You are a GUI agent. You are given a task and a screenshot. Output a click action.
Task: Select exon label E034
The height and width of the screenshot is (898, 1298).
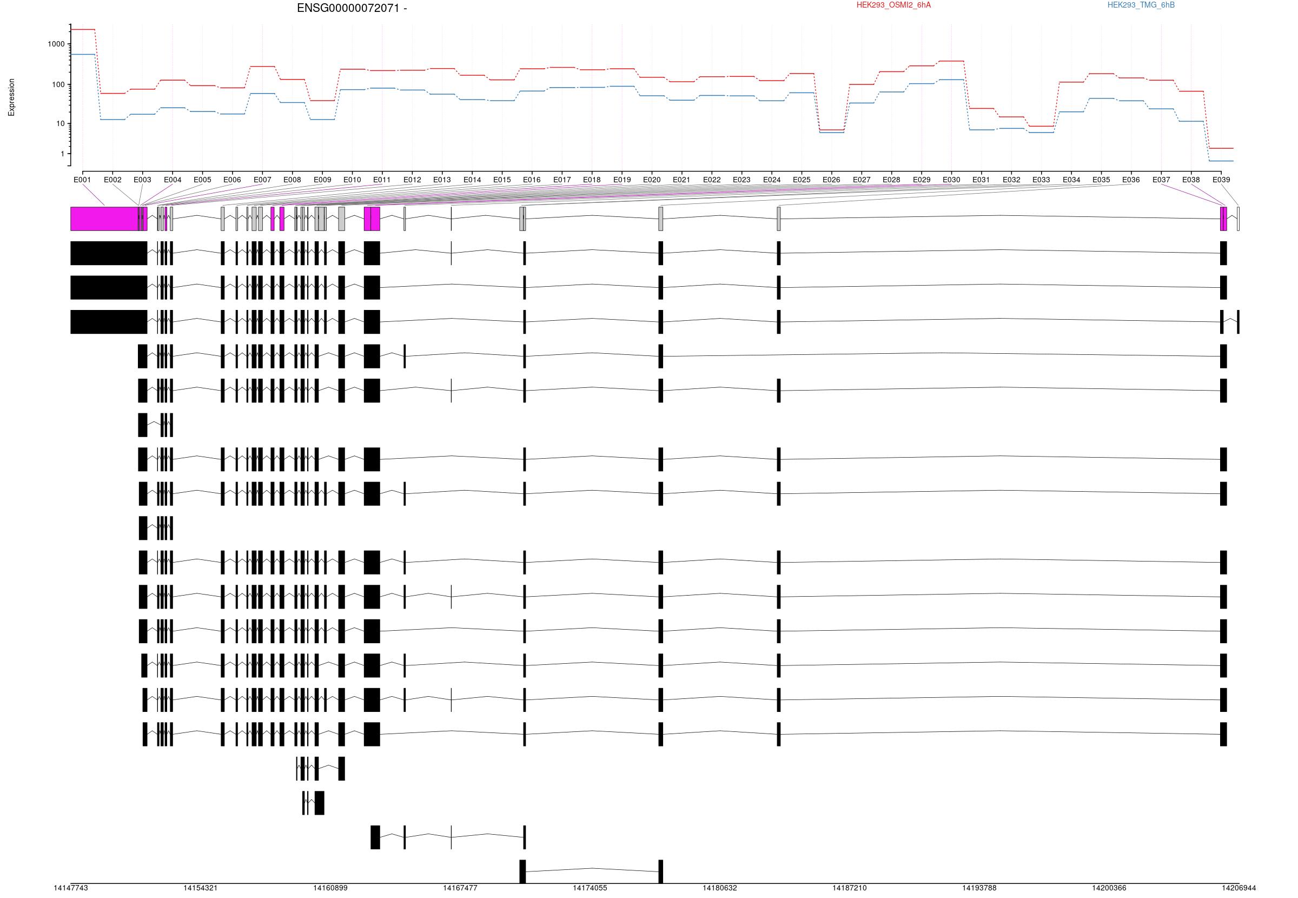click(x=1071, y=180)
